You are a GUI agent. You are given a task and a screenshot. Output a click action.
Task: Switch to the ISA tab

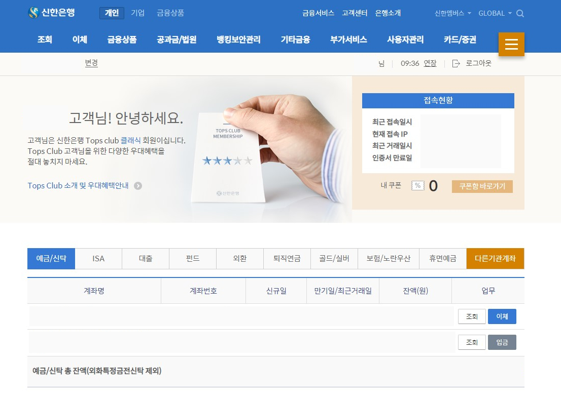pos(98,259)
